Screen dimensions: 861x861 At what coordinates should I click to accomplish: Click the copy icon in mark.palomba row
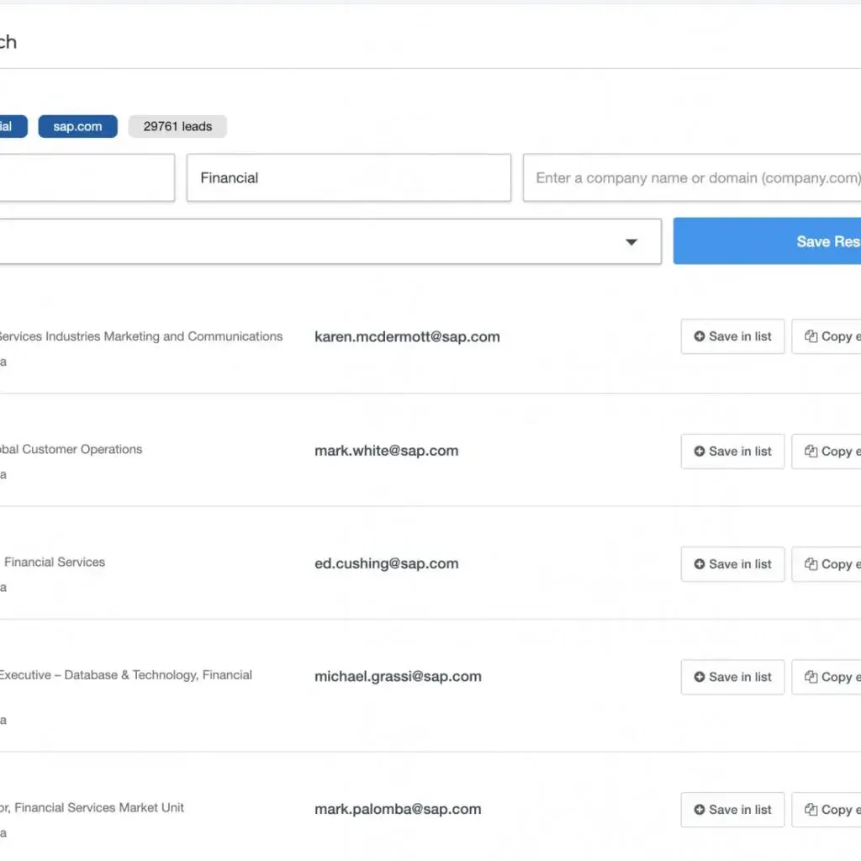tap(811, 810)
